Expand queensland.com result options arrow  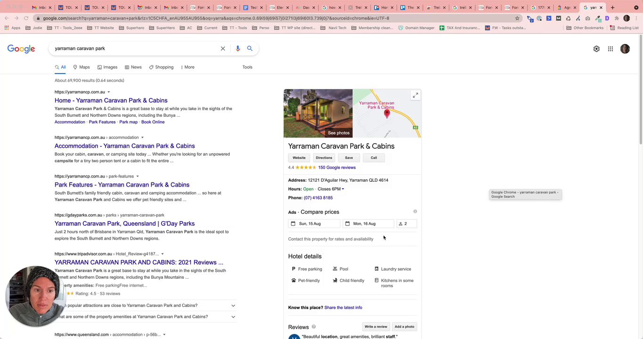164,335
